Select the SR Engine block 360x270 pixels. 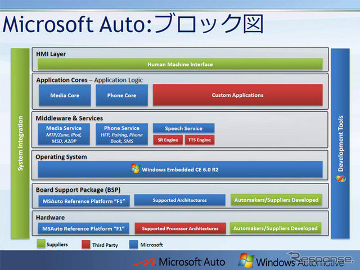(x=168, y=140)
